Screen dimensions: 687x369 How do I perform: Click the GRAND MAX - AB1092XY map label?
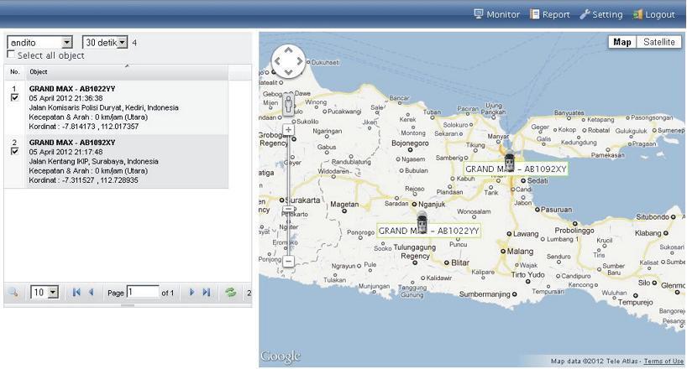[x=516, y=169]
